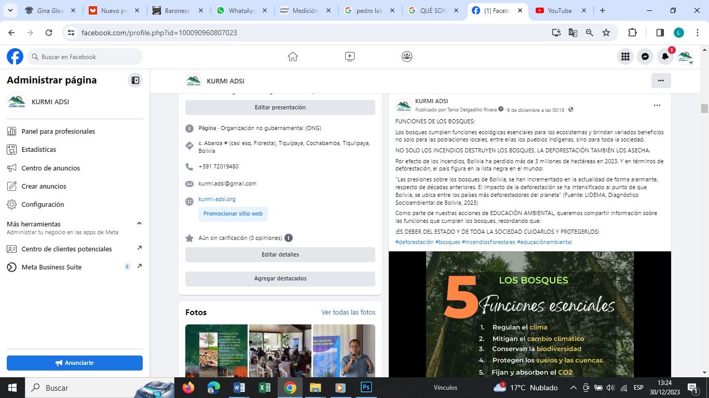Open Photoshop from the taskbar

pyautogui.click(x=366, y=388)
